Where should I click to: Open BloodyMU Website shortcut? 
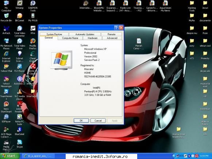coord(99,6)
